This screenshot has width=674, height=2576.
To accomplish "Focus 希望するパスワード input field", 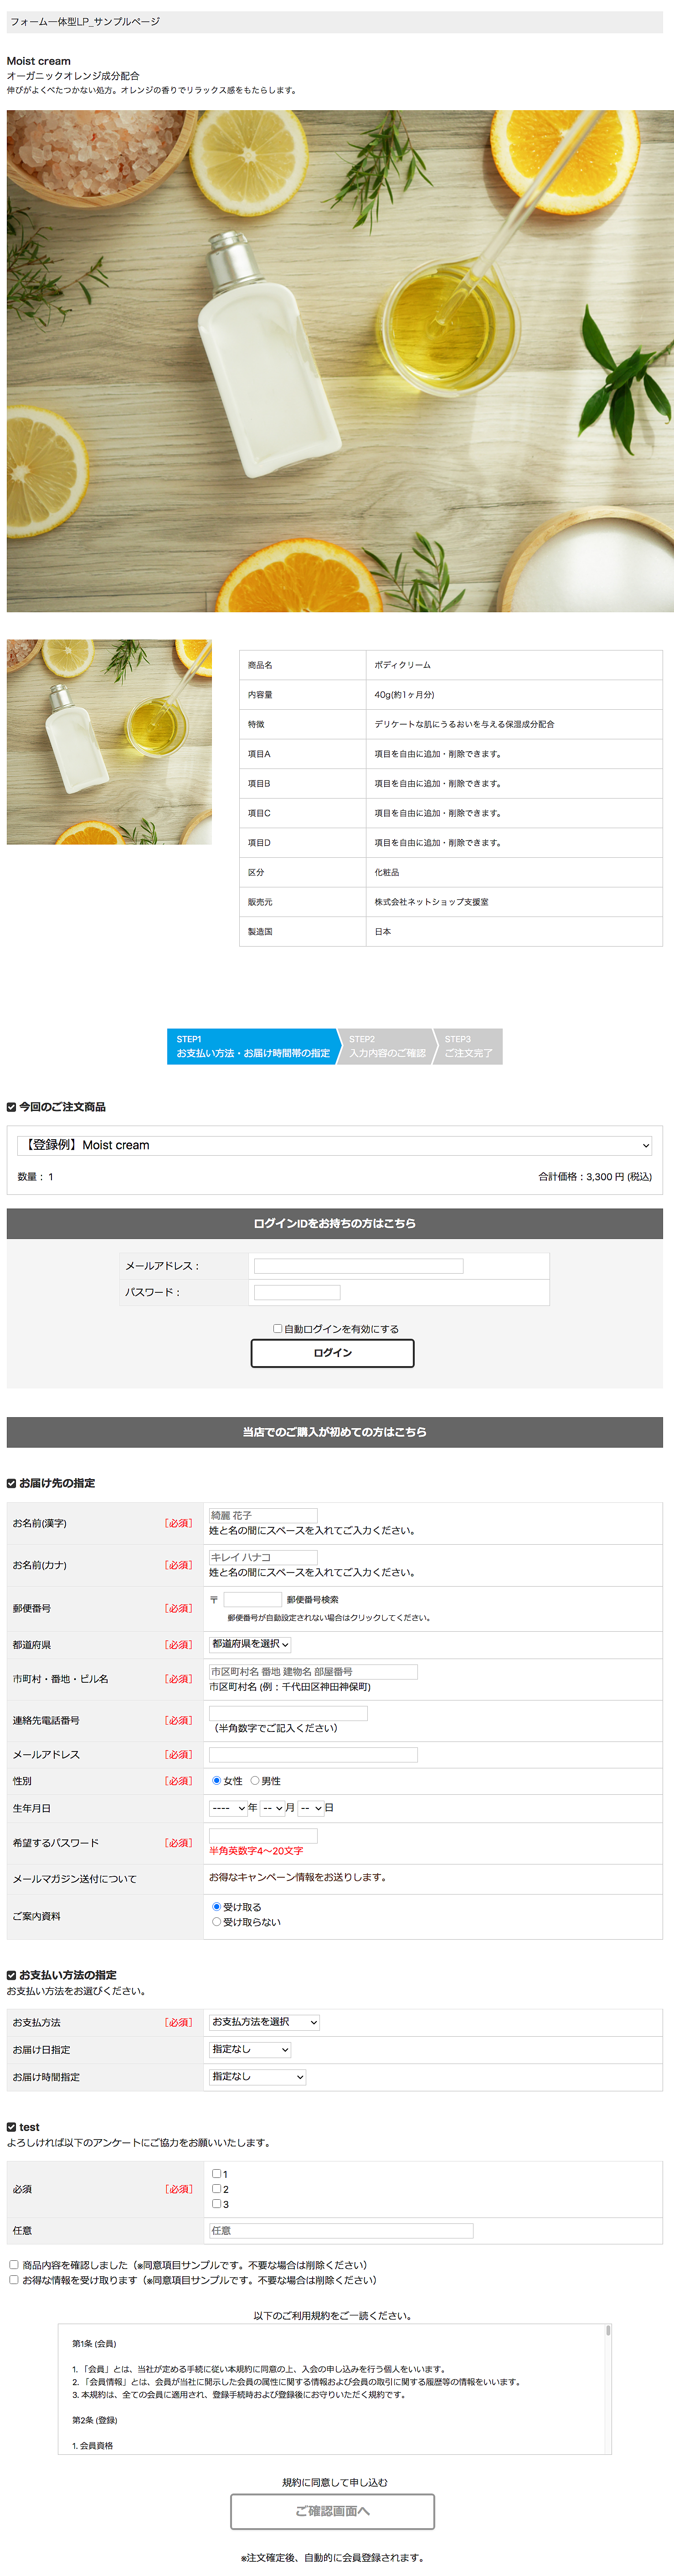I will (263, 1836).
